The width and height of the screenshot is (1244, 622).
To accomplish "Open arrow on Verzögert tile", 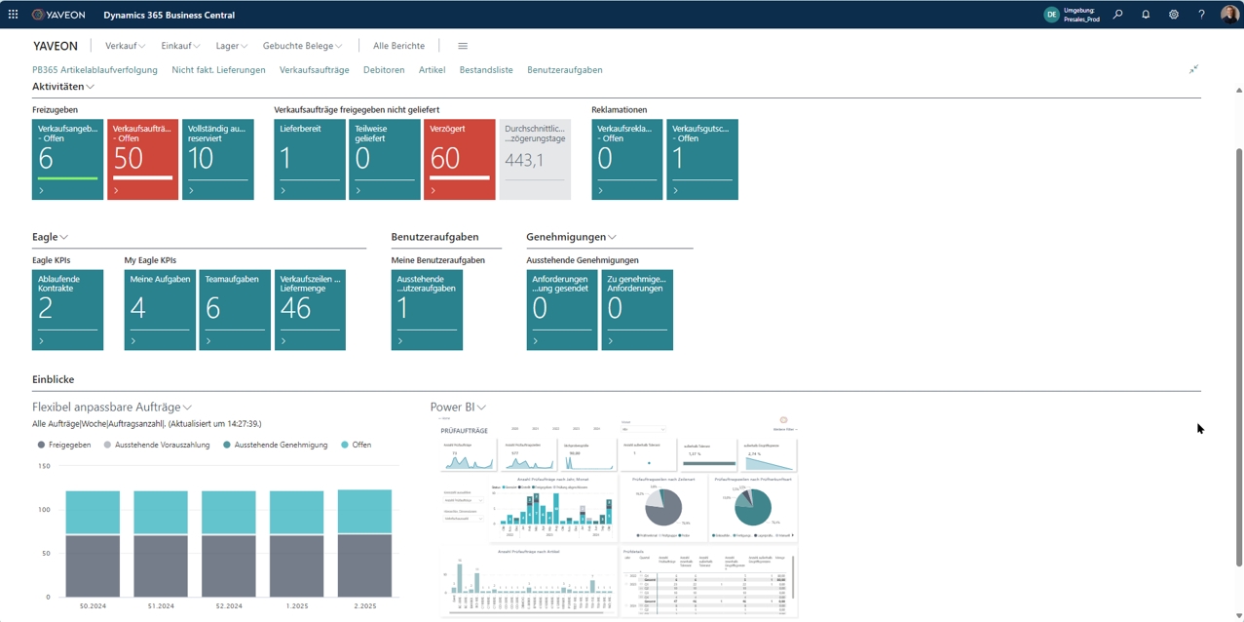I will [434, 191].
